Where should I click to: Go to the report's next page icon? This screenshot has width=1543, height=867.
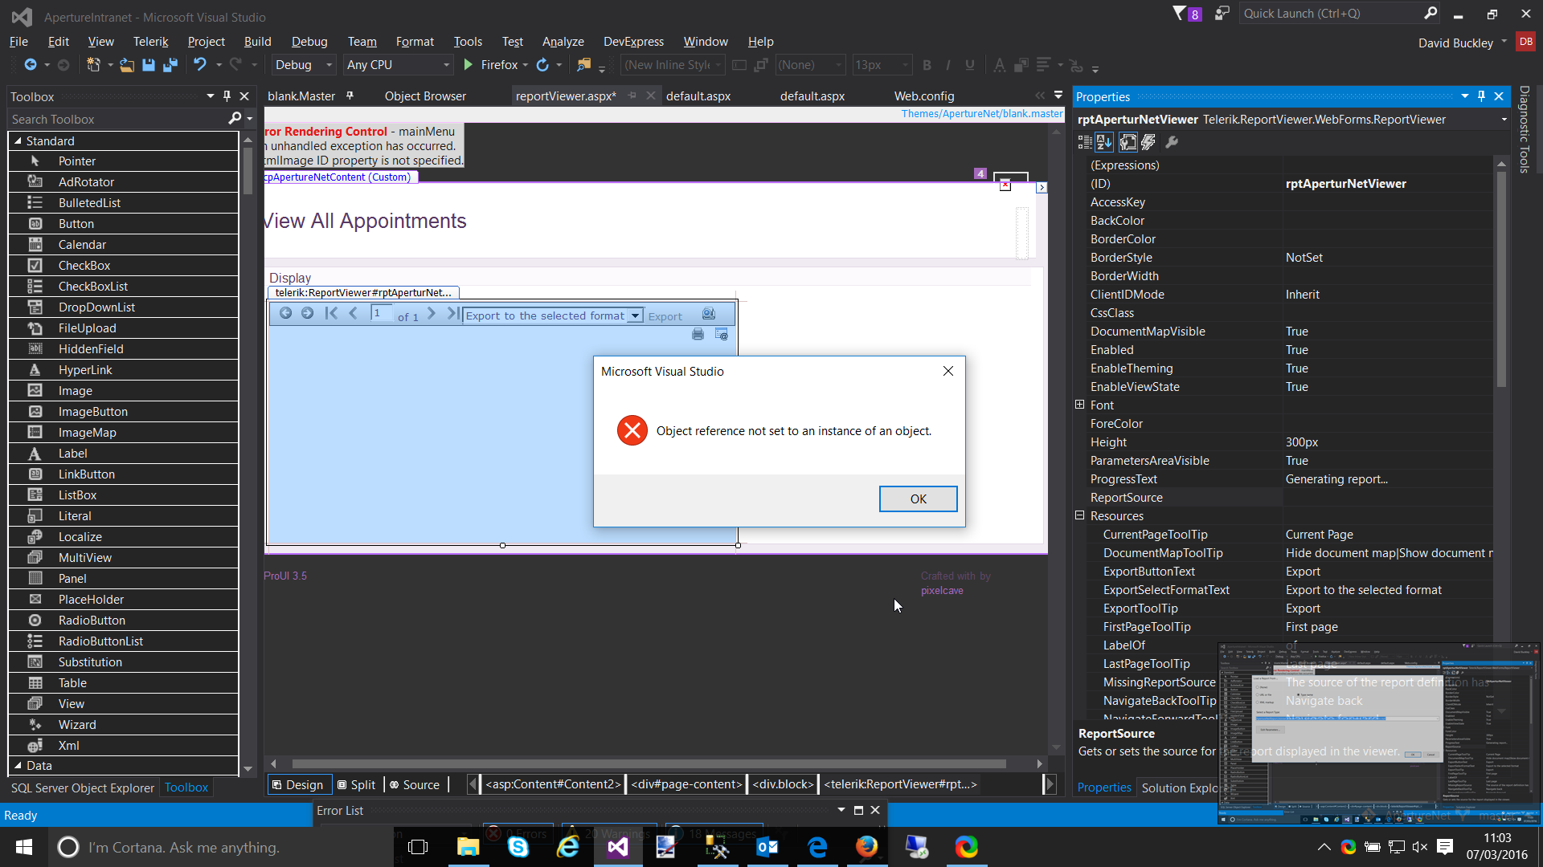pos(432,313)
